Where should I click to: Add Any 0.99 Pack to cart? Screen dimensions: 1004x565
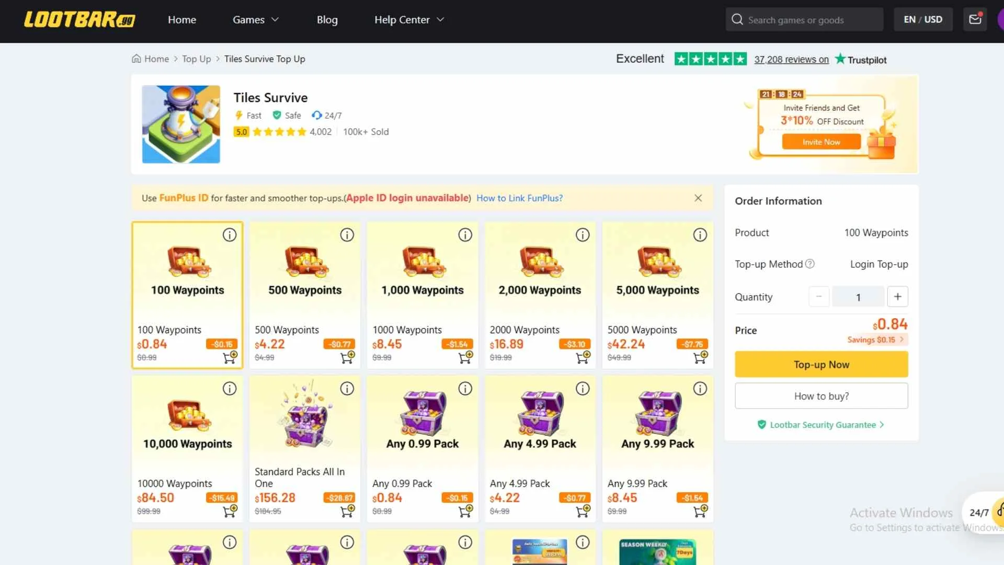click(464, 511)
